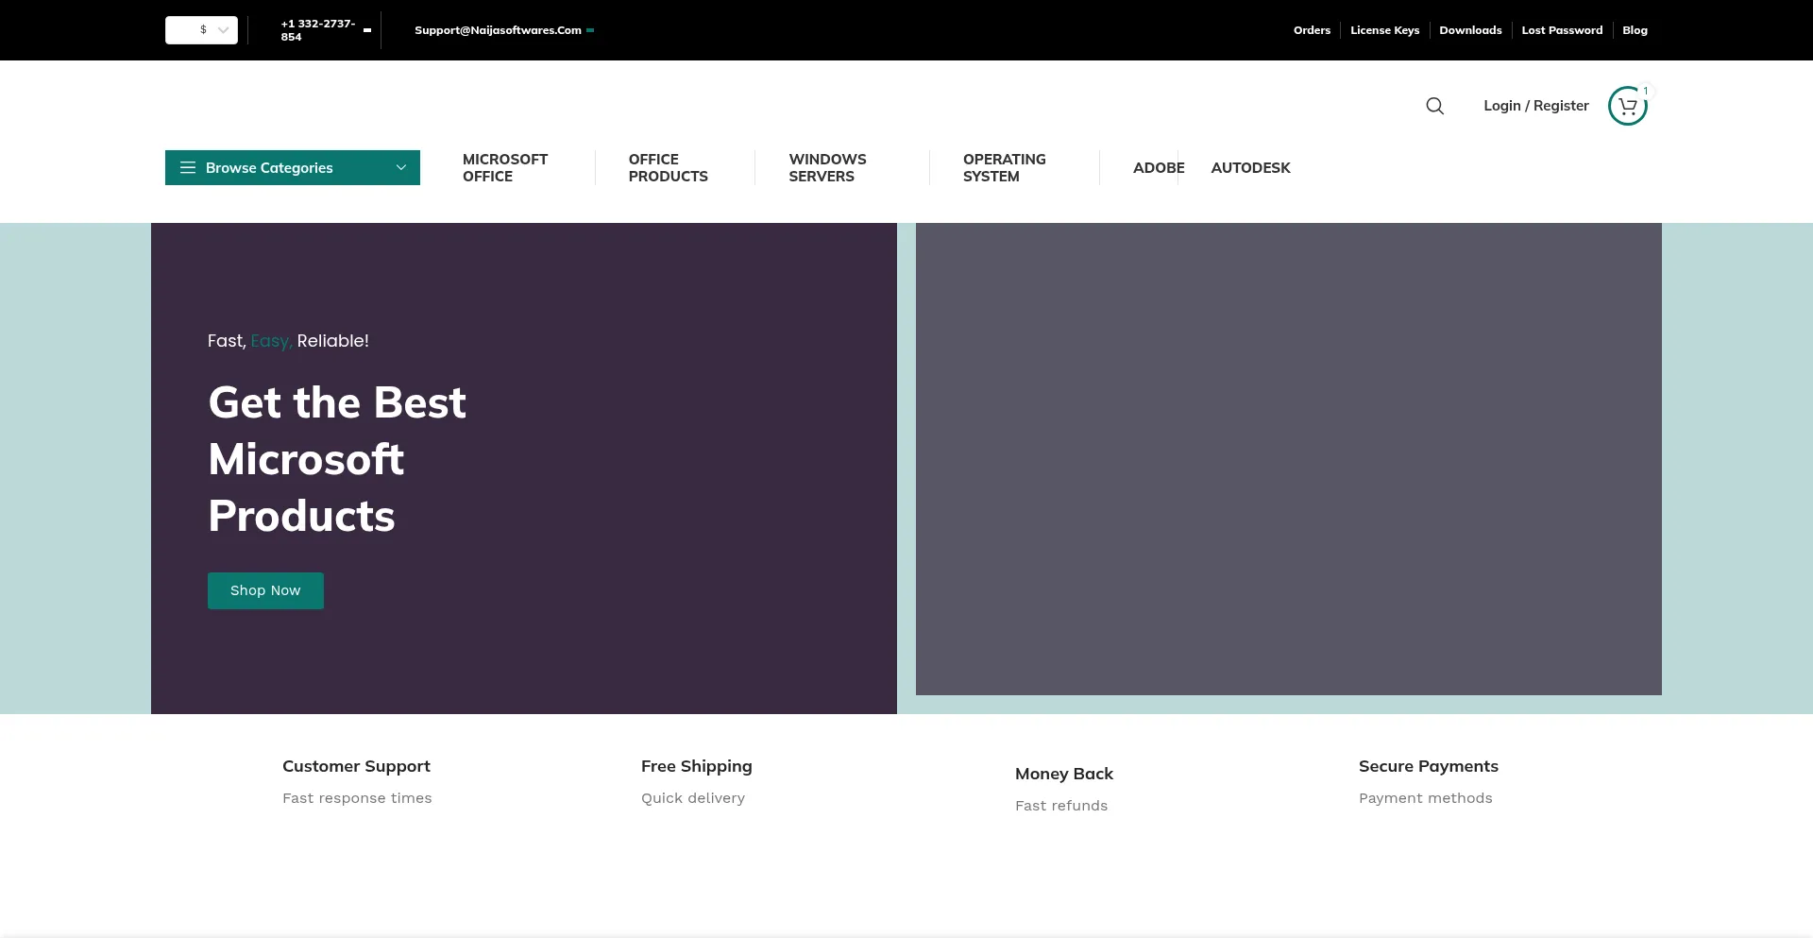1813x938 pixels.
Task: Click the Fast, Easy, Reliable! tagline
Action: (x=288, y=341)
